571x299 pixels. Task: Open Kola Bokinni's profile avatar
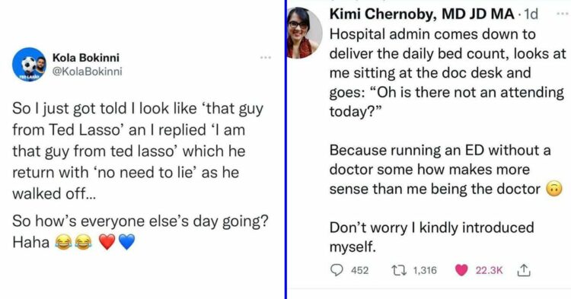[x=29, y=65]
